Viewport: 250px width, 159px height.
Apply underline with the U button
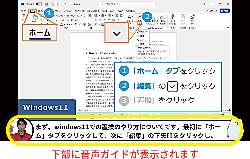coord(56,20)
